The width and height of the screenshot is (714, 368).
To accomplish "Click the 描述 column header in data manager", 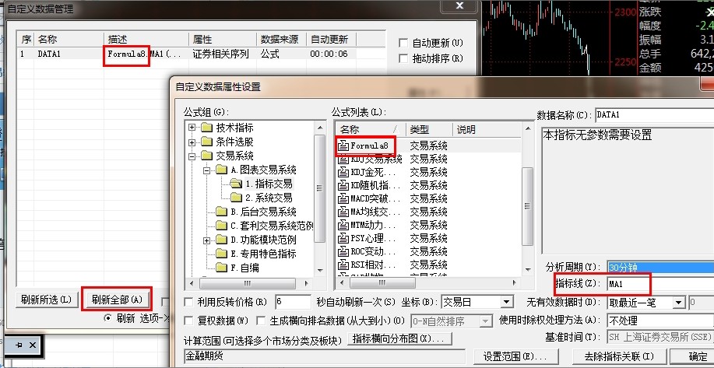I will pyautogui.click(x=146, y=39).
